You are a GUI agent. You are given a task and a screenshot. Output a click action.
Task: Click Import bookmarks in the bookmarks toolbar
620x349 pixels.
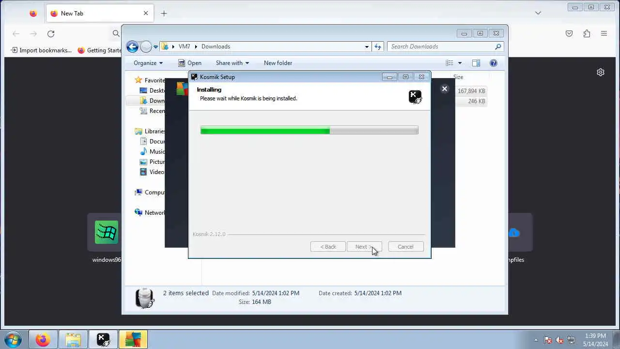[x=41, y=50]
